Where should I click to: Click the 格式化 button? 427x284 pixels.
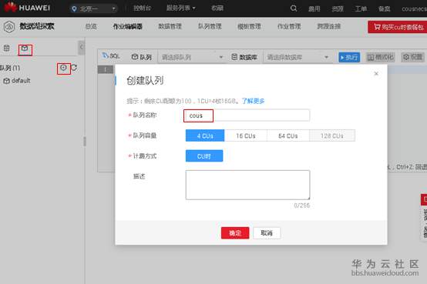[380, 57]
